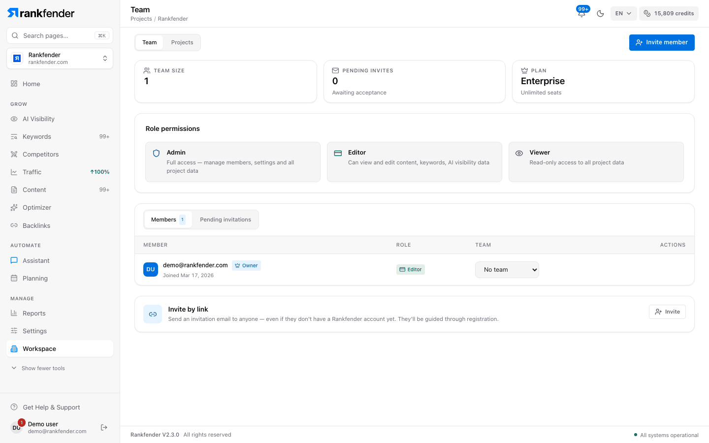709x443 pixels.
Task: Open Home via its grid icon
Action: coord(14,84)
